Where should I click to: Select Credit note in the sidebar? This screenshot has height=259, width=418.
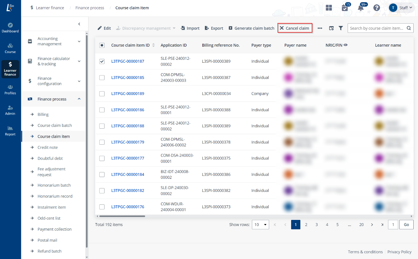48,148
